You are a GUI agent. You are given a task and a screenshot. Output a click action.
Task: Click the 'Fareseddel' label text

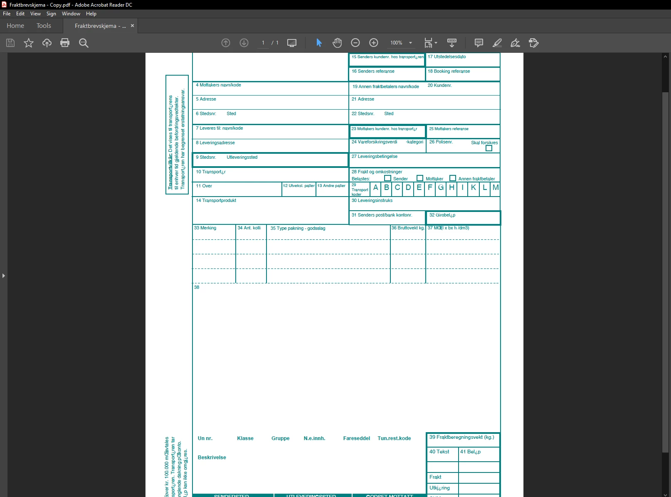(x=356, y=438)
